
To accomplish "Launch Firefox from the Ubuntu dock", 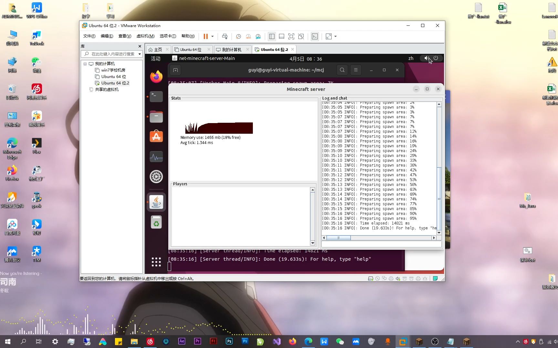I will [x=156, y=77].
